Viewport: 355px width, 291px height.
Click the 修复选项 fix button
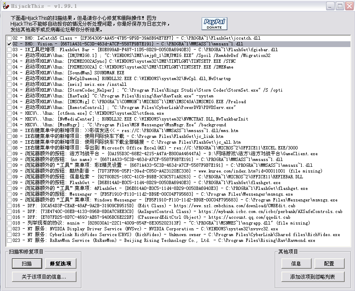(60, 263)
